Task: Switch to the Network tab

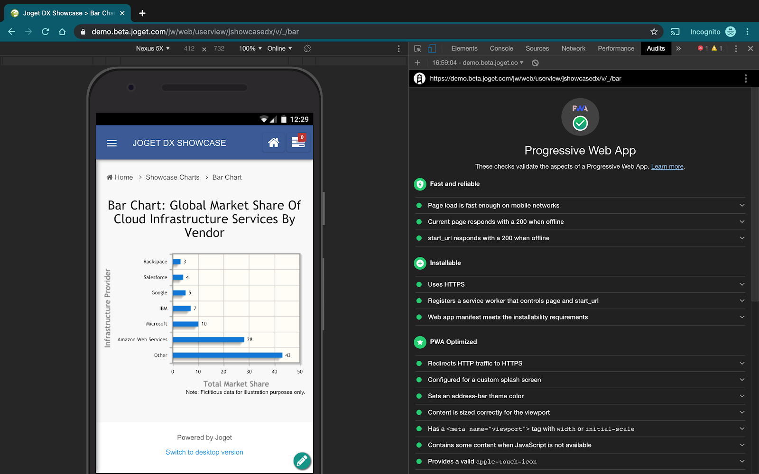Action: tap(573, 48)
